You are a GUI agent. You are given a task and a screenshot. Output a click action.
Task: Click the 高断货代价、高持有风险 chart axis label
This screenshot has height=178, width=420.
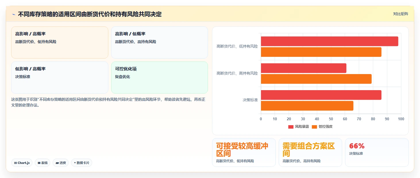[x=237, y=73]
